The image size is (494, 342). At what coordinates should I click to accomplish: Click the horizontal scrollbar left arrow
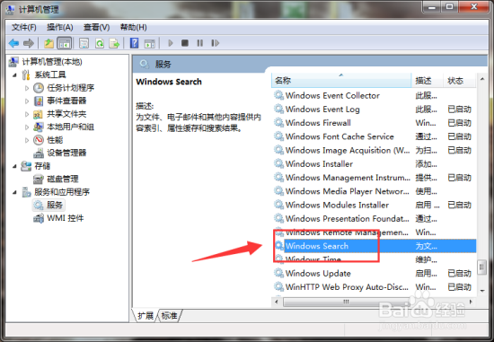[x=277, y=302]
